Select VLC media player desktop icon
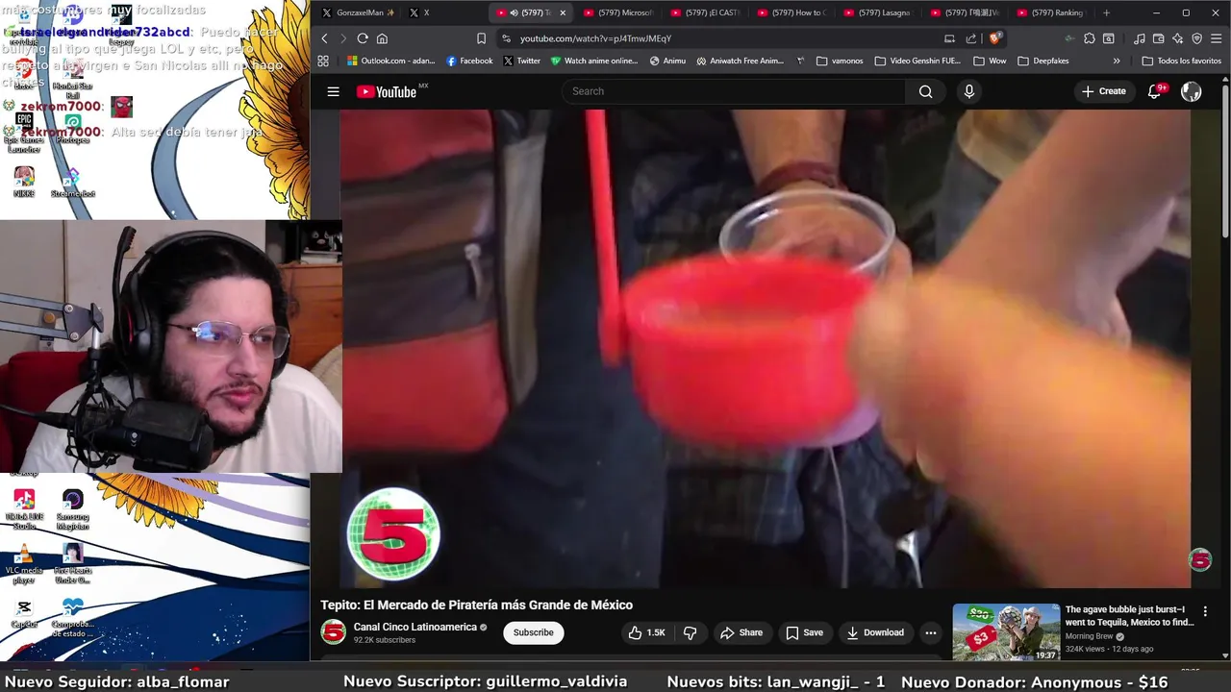This screenshot has width=1231, height=692. pyautogui.click(x=24, y=564)
